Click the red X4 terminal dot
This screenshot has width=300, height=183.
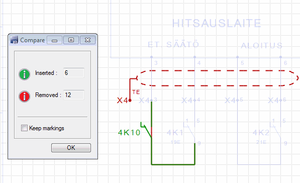(130, 100)
